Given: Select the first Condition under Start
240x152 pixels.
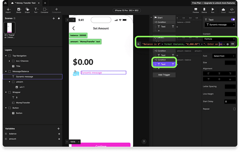Looking at the screenshot, I should [164, 22].
